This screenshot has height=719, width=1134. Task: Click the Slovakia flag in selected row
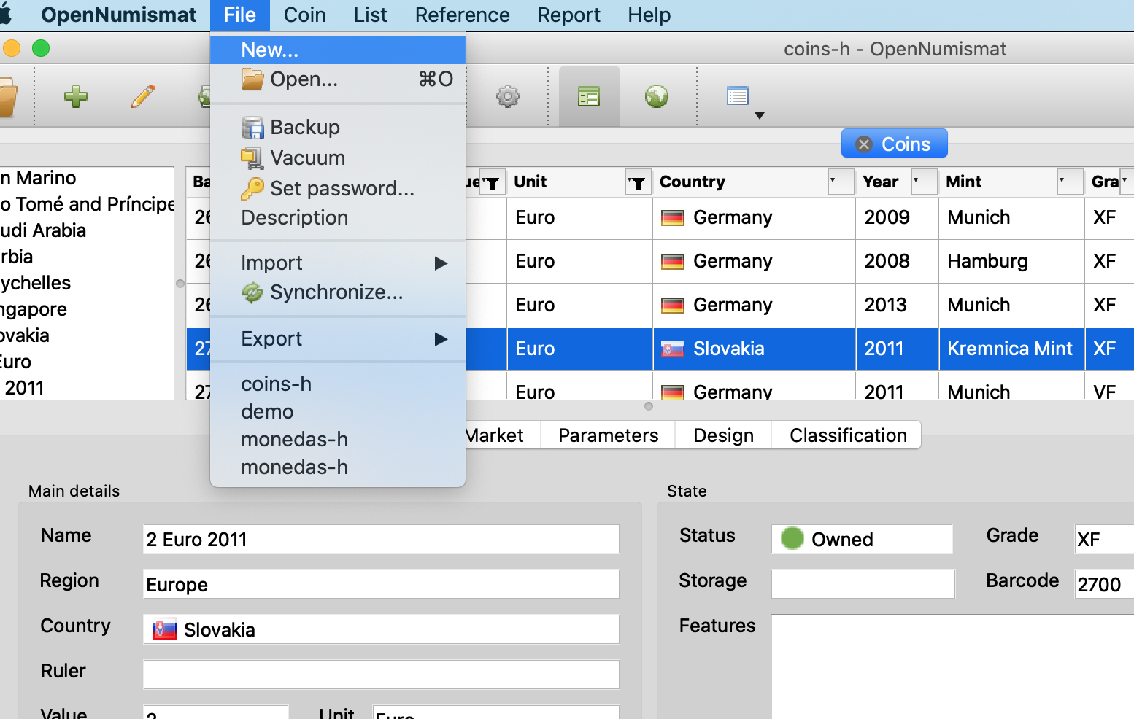[673, 349]
